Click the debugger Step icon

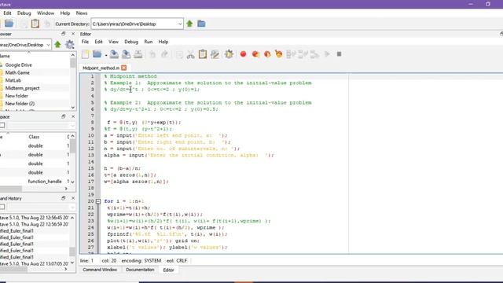click(291, 54)
